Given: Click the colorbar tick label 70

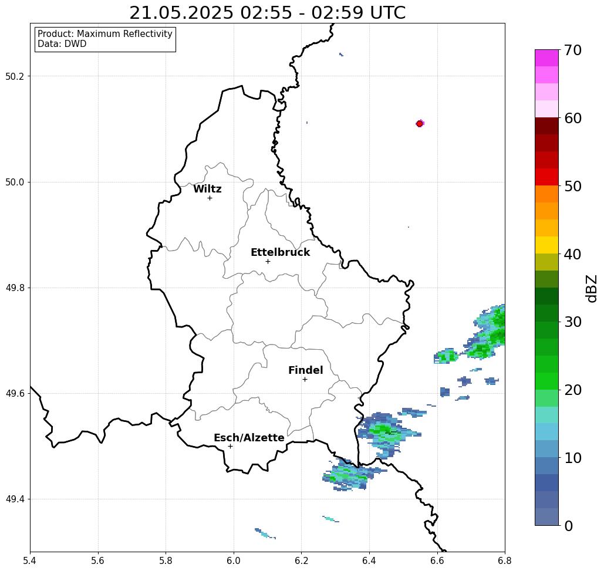Looking at the screenshot, I should pyautogui.click(x=573, y=50).
